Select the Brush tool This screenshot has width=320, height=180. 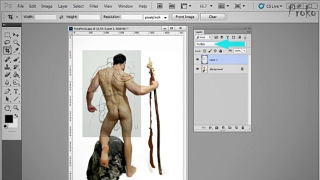tap(16, 59)
